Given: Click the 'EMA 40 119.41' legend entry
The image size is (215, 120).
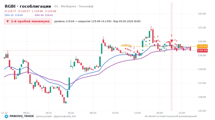Looking at the screenshot, I should (44, 15).
